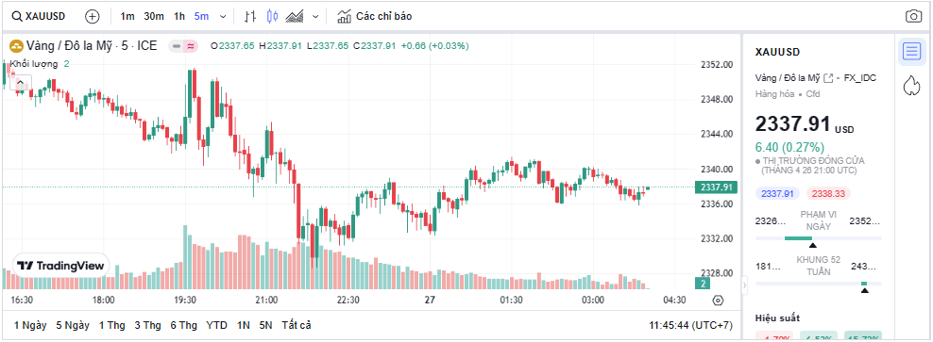Expand the time interval dropdown arrow

223,17
